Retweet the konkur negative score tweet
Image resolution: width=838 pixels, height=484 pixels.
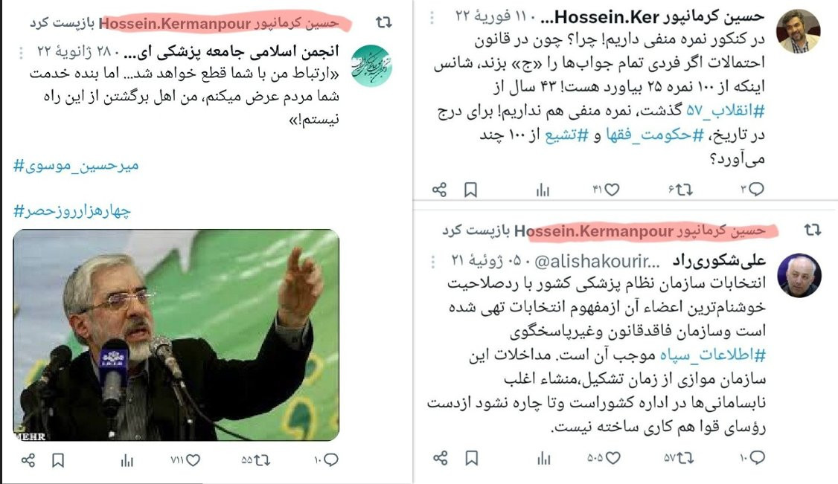click(679, 190)
